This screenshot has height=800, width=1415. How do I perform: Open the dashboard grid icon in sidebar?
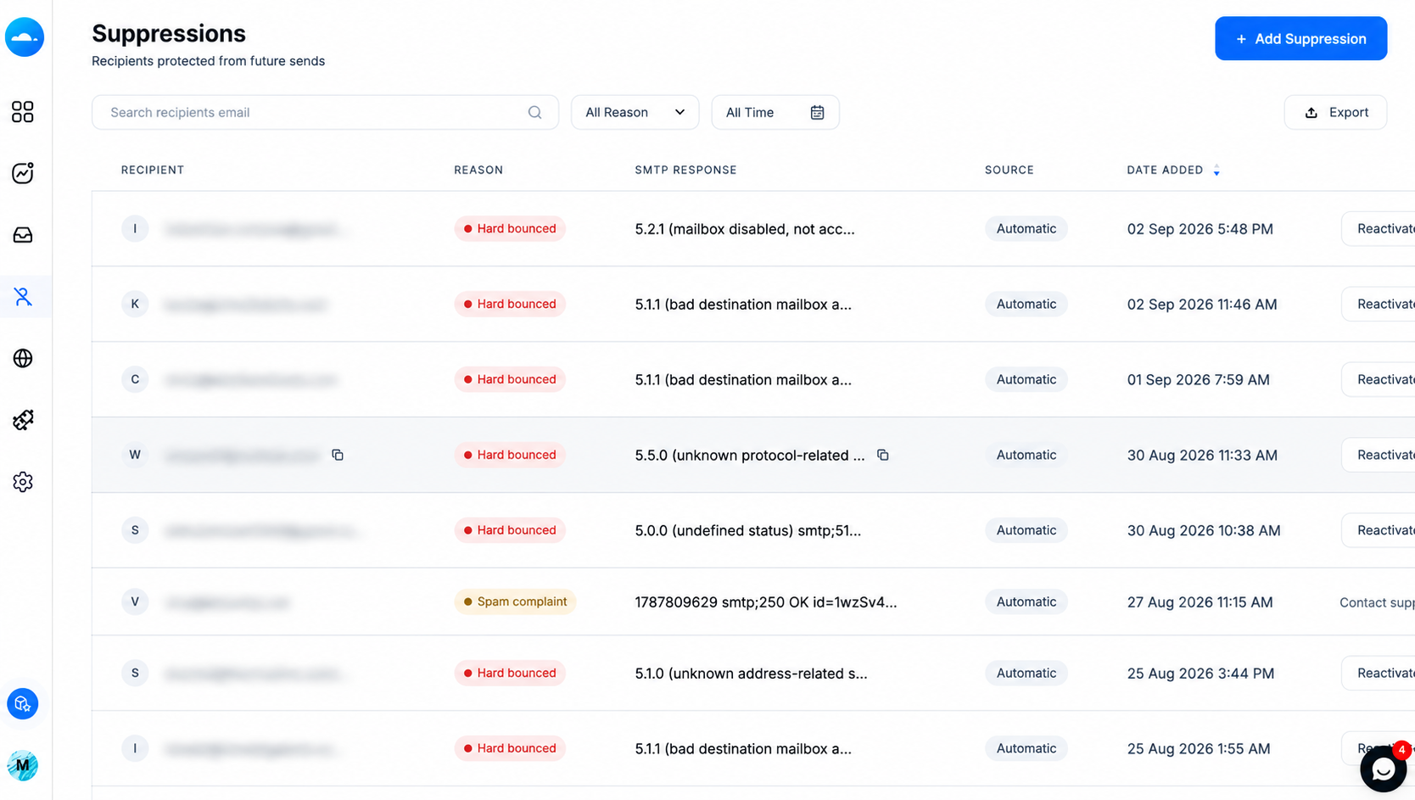pos(23,112)
